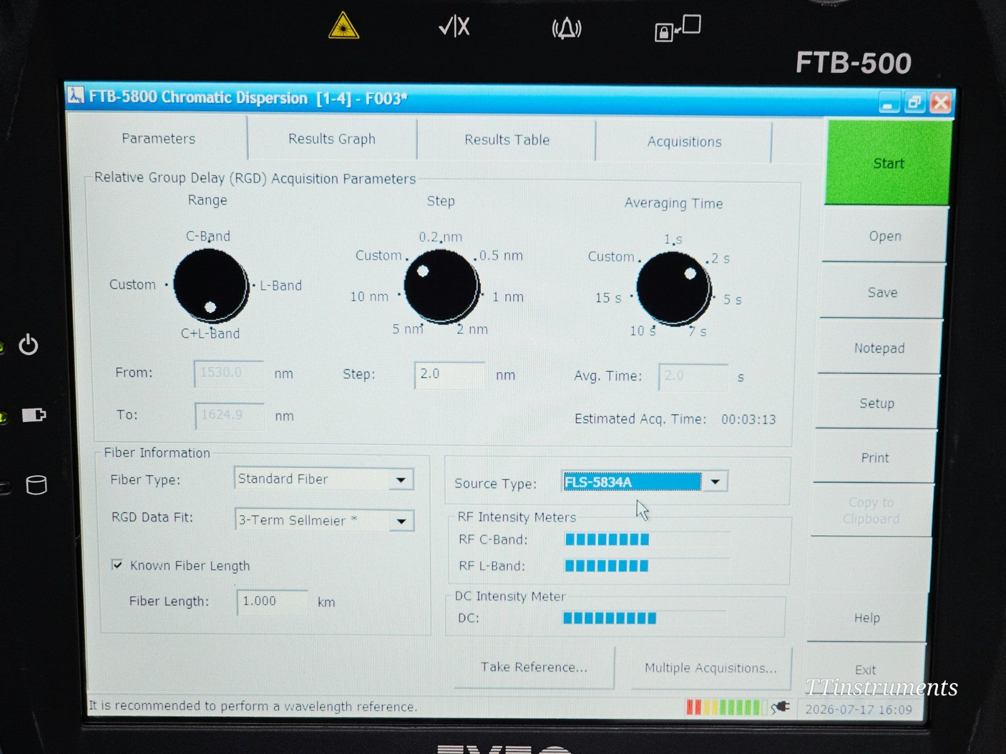Viewport: 1006px width, 754px height.
Task: Click the Exit button
Action: point(865,670)
